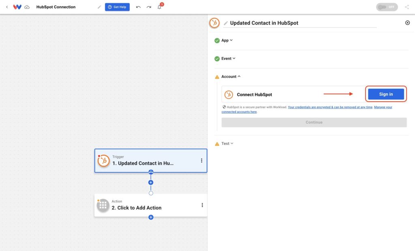Select the Updated Contact trigger node

point(151,161)
